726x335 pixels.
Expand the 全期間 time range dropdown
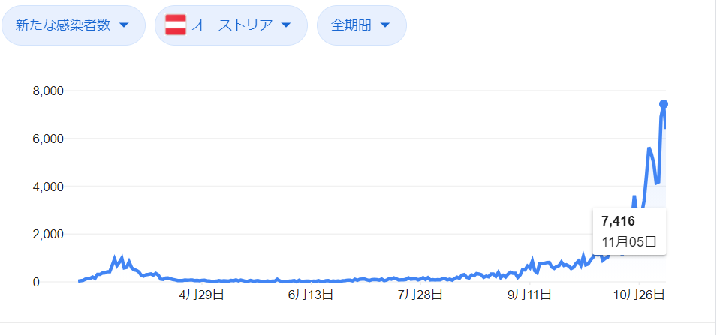(x=361, y=25)
